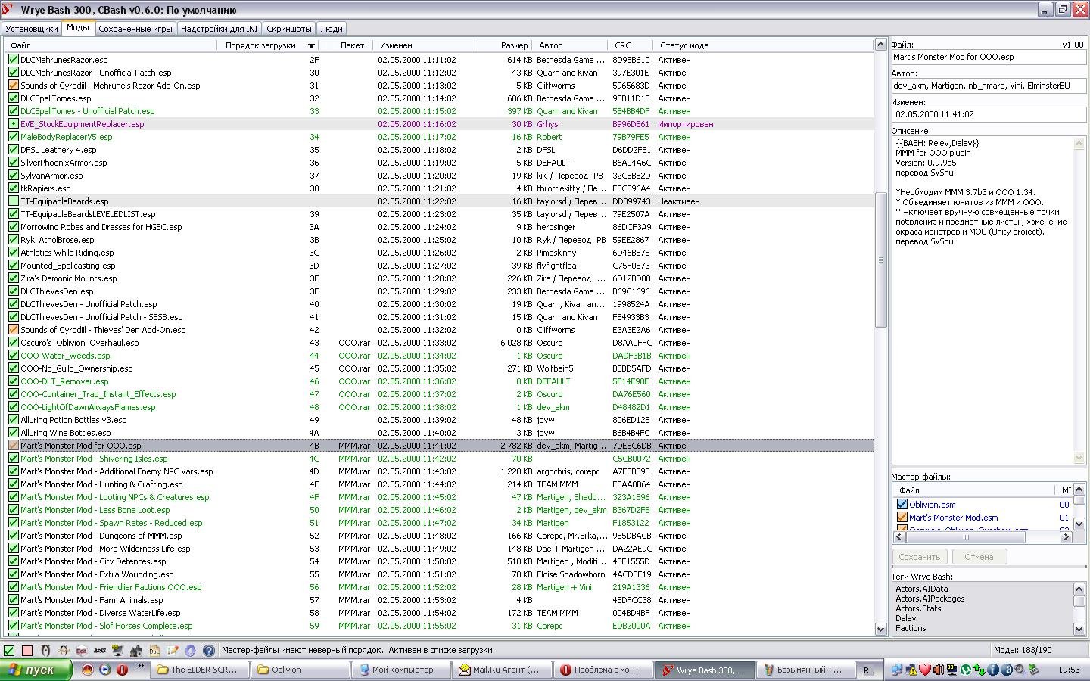The width and height of the screenshot is (1090, 681).
Task: Click down arrow of Wrye Bash tags list
Action: pos(1079,629)
